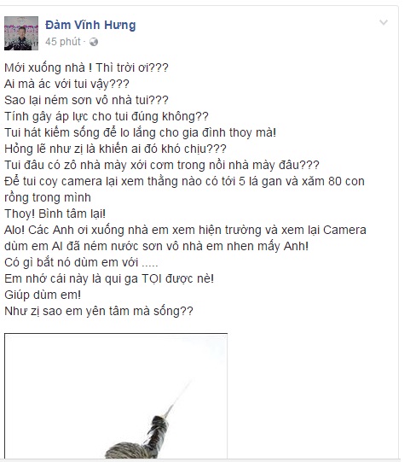The image size is (416, 462).
Task: Click the line 'Mới xuống nhà ! Thì trời ơi???'
Action: pos(86,67)
